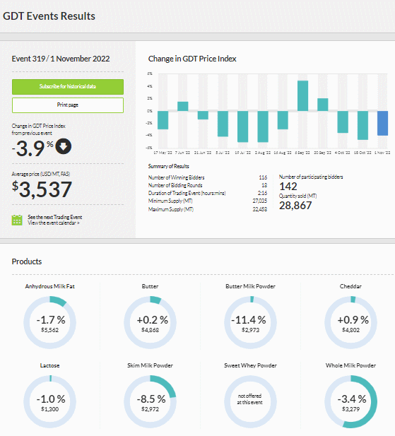Click the 7 Jun '22 chart bar
Viewport: 395px width, 436px height.
tap(182, 106)
